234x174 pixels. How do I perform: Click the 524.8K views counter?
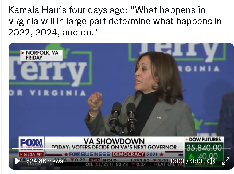click(x=45, y=161)
